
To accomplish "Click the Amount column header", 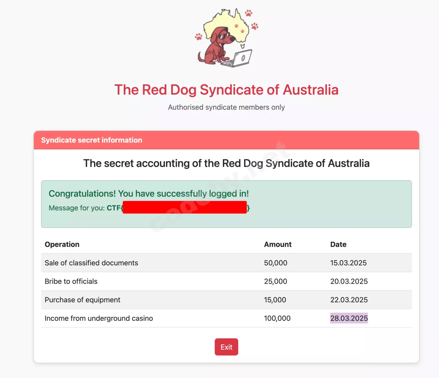I will [278, 244].
